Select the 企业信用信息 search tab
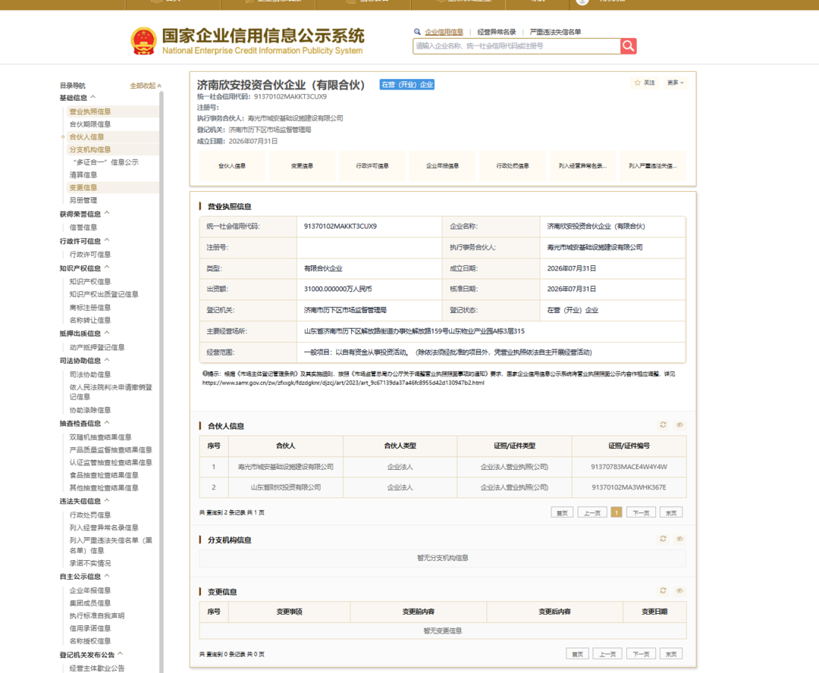 [x=444, y=32]
